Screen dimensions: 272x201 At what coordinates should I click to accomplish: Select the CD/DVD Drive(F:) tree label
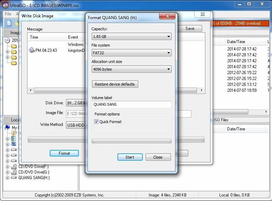[x=33, y=167]
